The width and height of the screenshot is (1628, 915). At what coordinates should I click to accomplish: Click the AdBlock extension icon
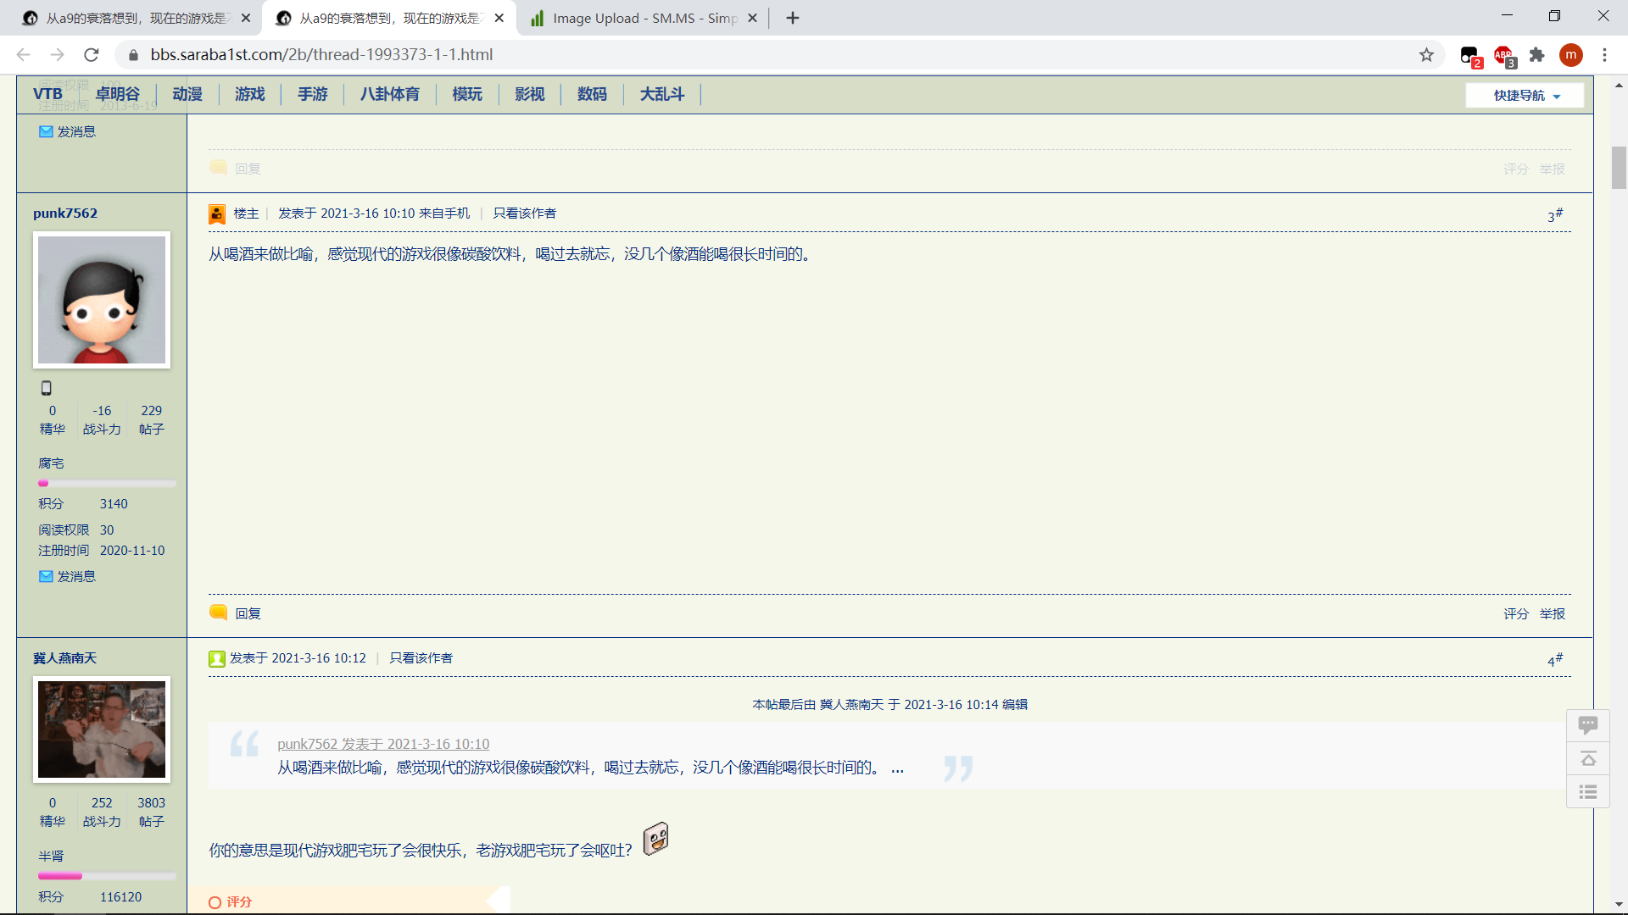pos(1503,55)
